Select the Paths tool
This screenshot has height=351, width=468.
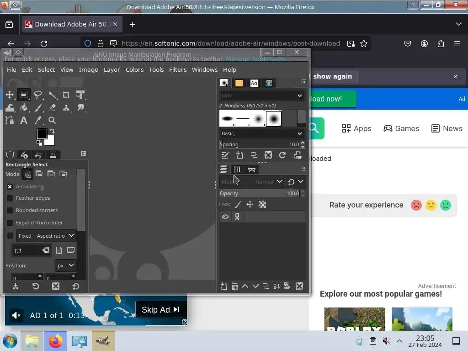tap(10, 120)
